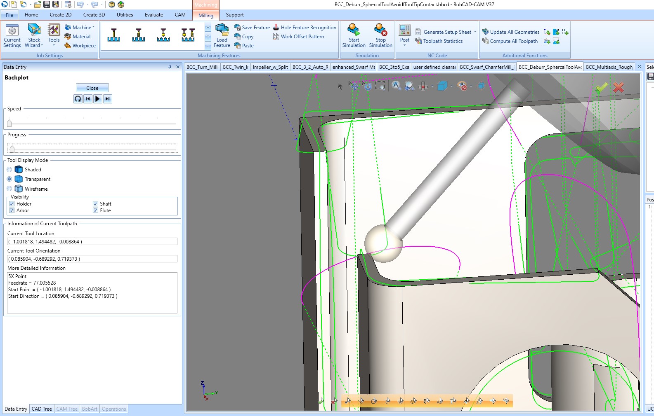Select the first milling feature thumbnail
The image size is (654, 416).
tap(114, 35)
